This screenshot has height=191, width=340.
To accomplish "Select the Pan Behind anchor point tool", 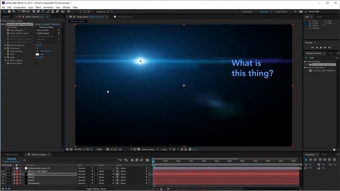I will pyautogui.click(x=28, y=12).
